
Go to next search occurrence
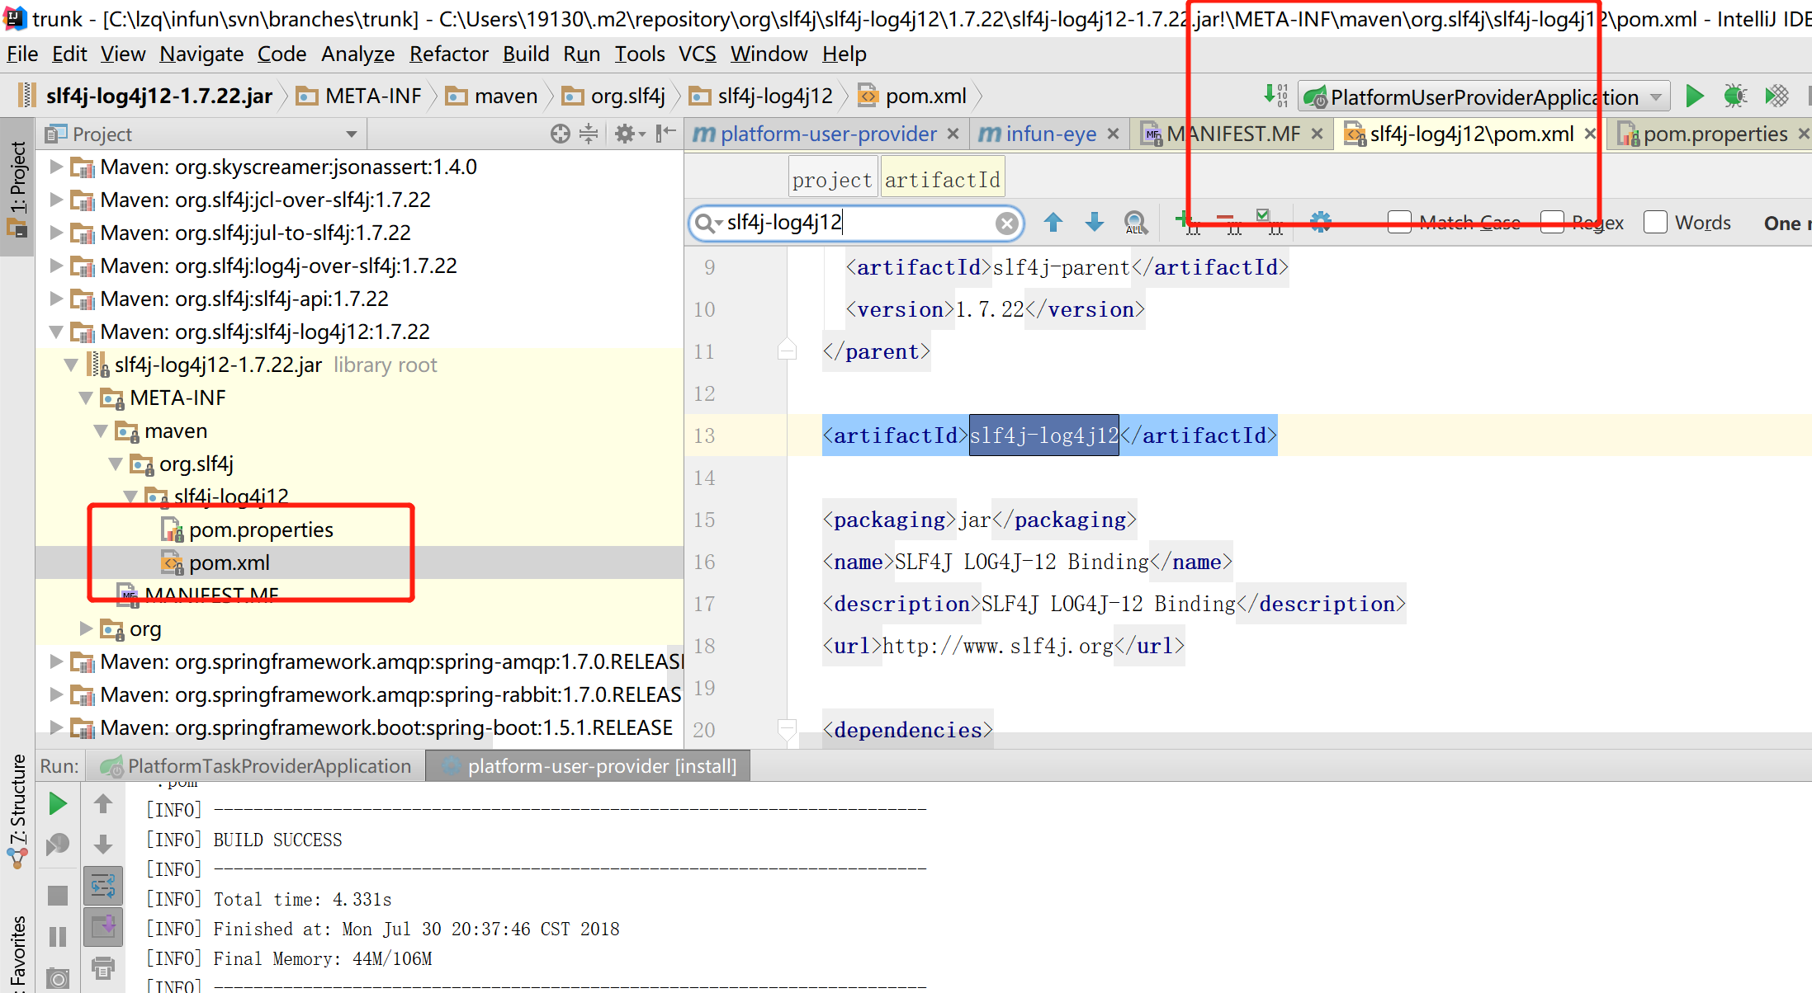[1095, 222]
